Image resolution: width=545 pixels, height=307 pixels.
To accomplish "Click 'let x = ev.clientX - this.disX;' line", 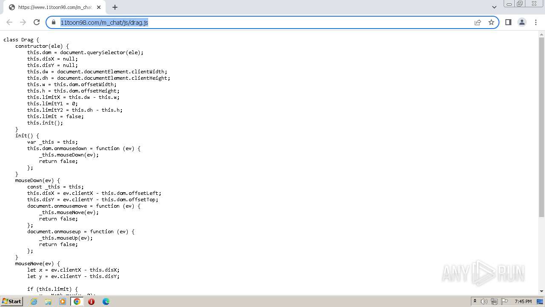I will click(73, 270).
